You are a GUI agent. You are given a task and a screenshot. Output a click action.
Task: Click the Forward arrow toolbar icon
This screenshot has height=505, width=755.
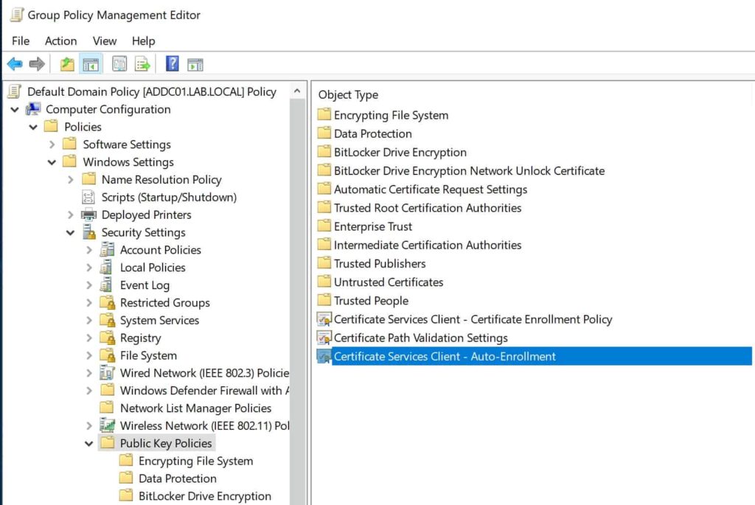point(37,64)
